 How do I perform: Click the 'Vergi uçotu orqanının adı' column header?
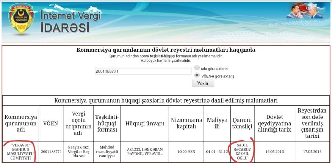click(79, 123)
